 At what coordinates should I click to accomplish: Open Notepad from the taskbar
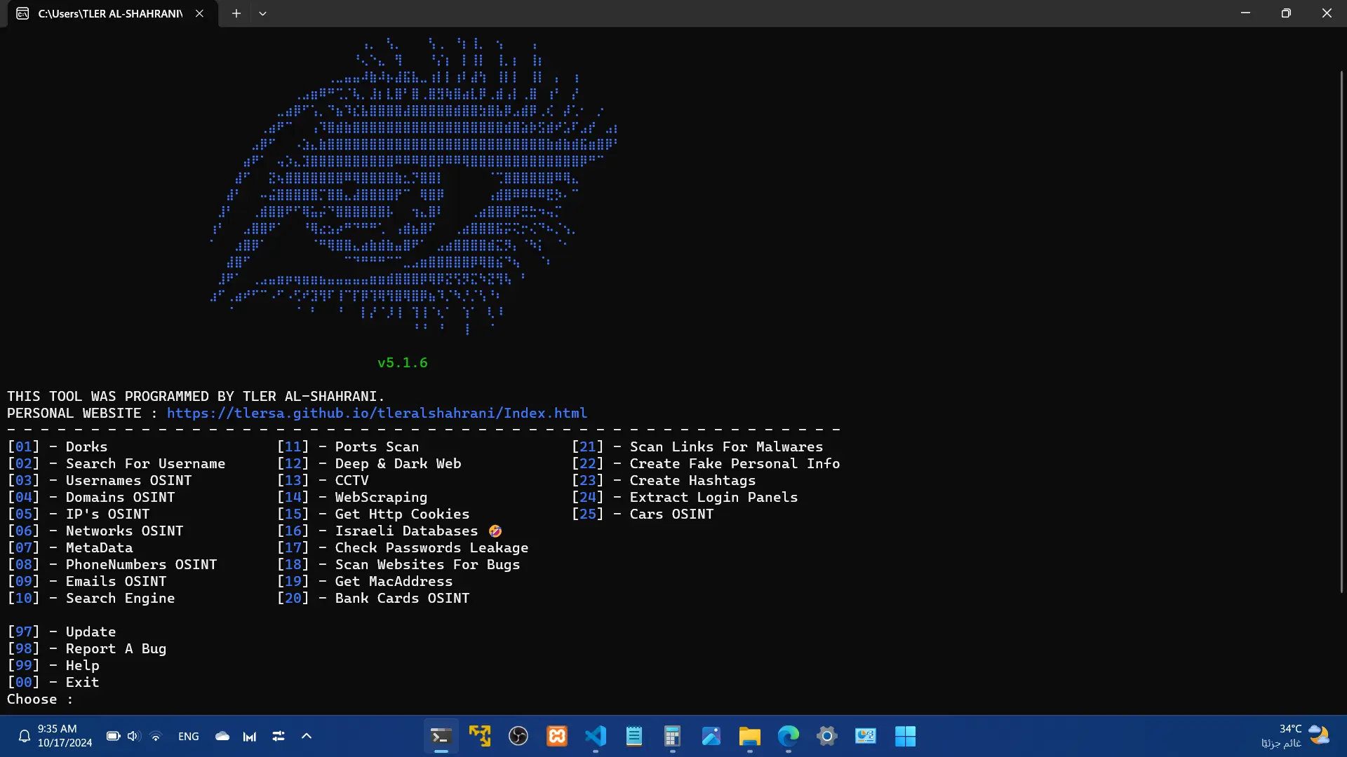coord(634,736)
